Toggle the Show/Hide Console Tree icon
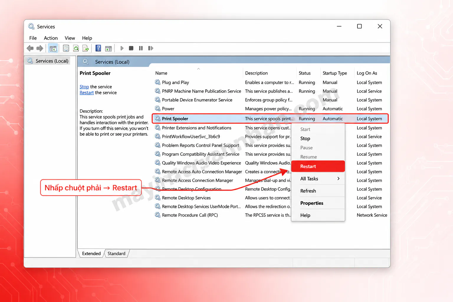Viewport: 453px width, 302px height. (53, 48)
